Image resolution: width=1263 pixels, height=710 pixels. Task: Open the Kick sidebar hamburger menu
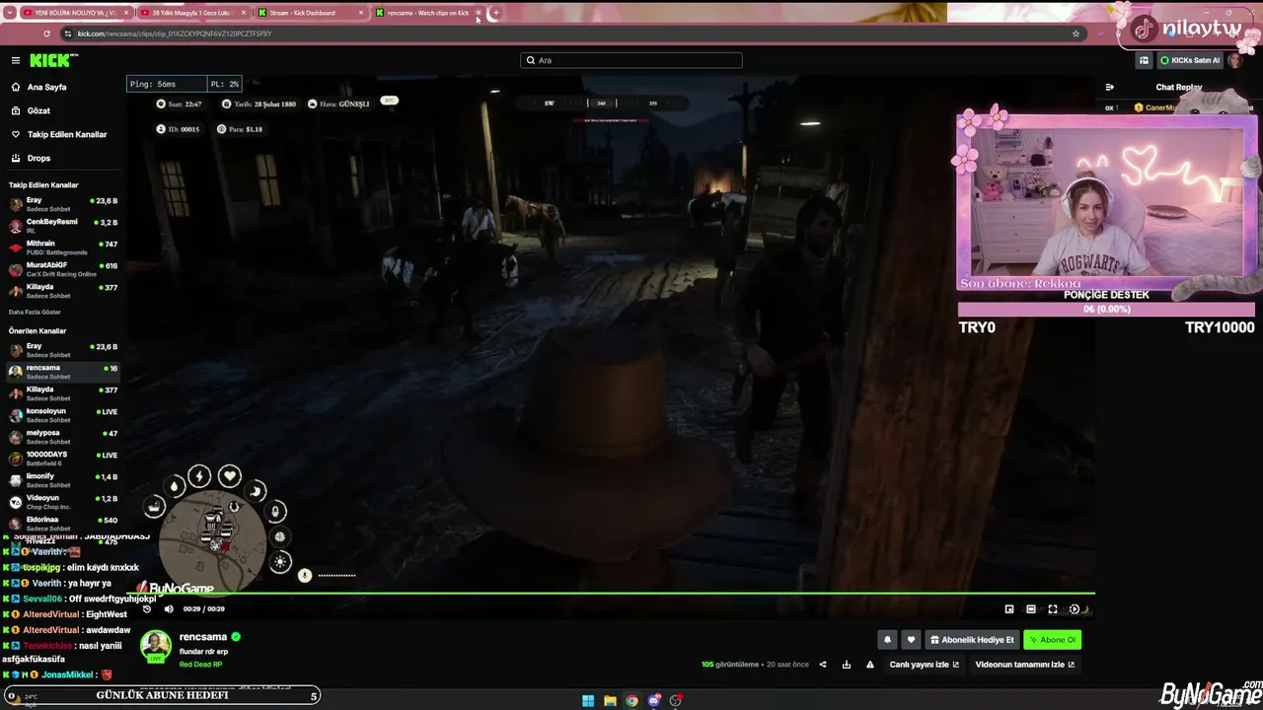[15, 60]
